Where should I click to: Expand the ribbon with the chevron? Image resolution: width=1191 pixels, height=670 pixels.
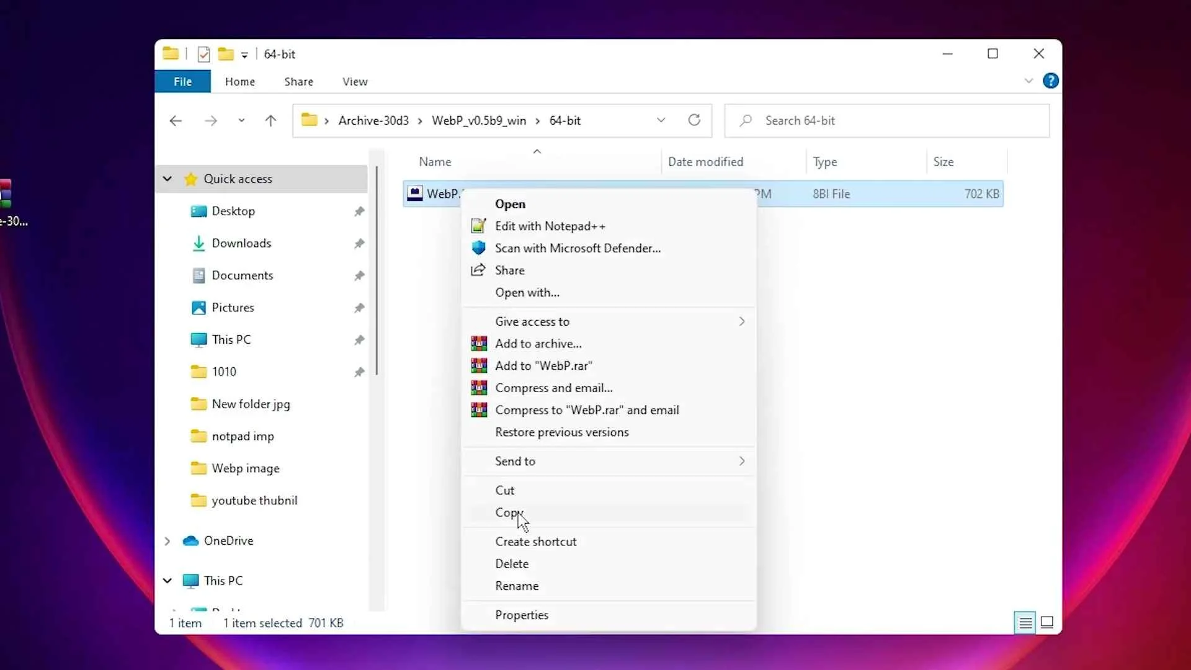point(1028,81)
